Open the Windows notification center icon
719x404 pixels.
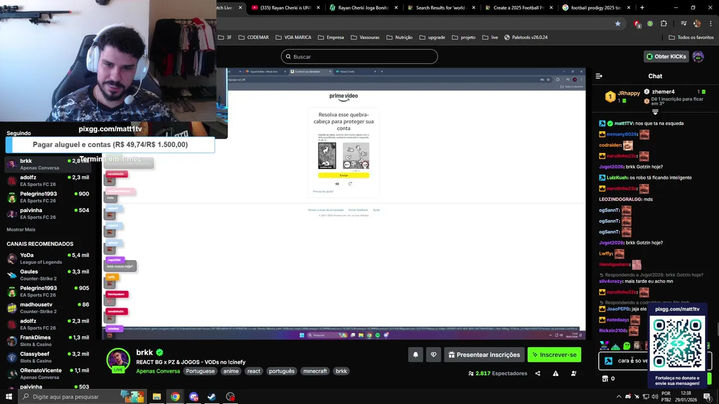click(x=707, y=397)
